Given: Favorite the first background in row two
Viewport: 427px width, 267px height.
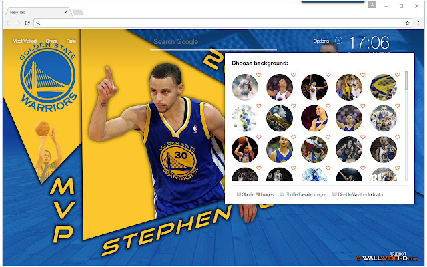Looking at the screenshot, I should (258, 105).
